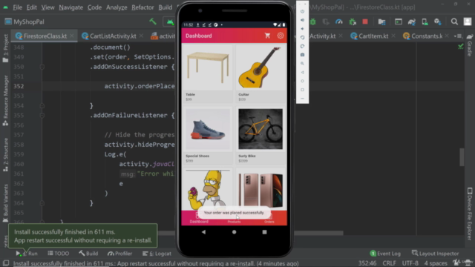Open the Event Log
The height and width of the screenshot is (267, 475).
pos(385,254)
